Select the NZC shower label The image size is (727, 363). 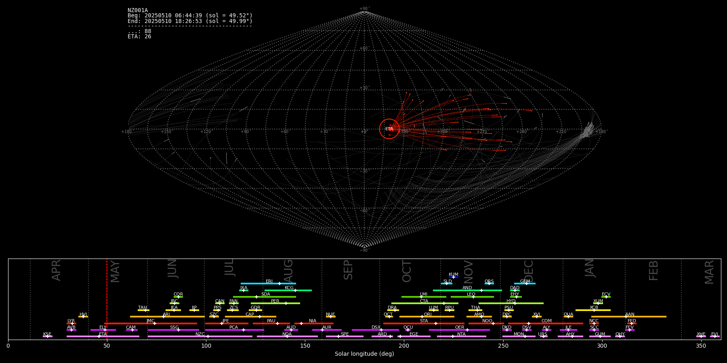point(200,334)
